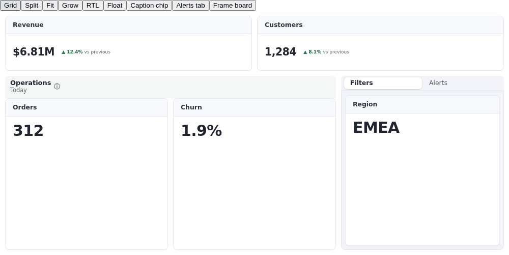Screen dimensions: 509x255
Task: Click the 1.9% churn value
Action: point(201,131)
